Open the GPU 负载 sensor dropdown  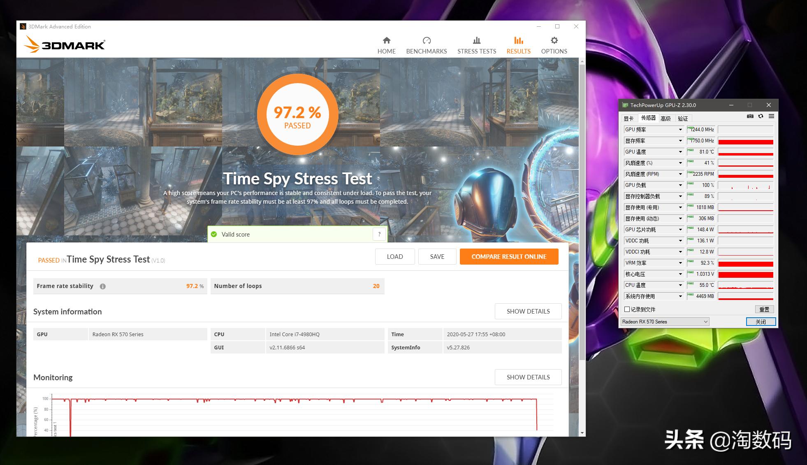(680, 185)
